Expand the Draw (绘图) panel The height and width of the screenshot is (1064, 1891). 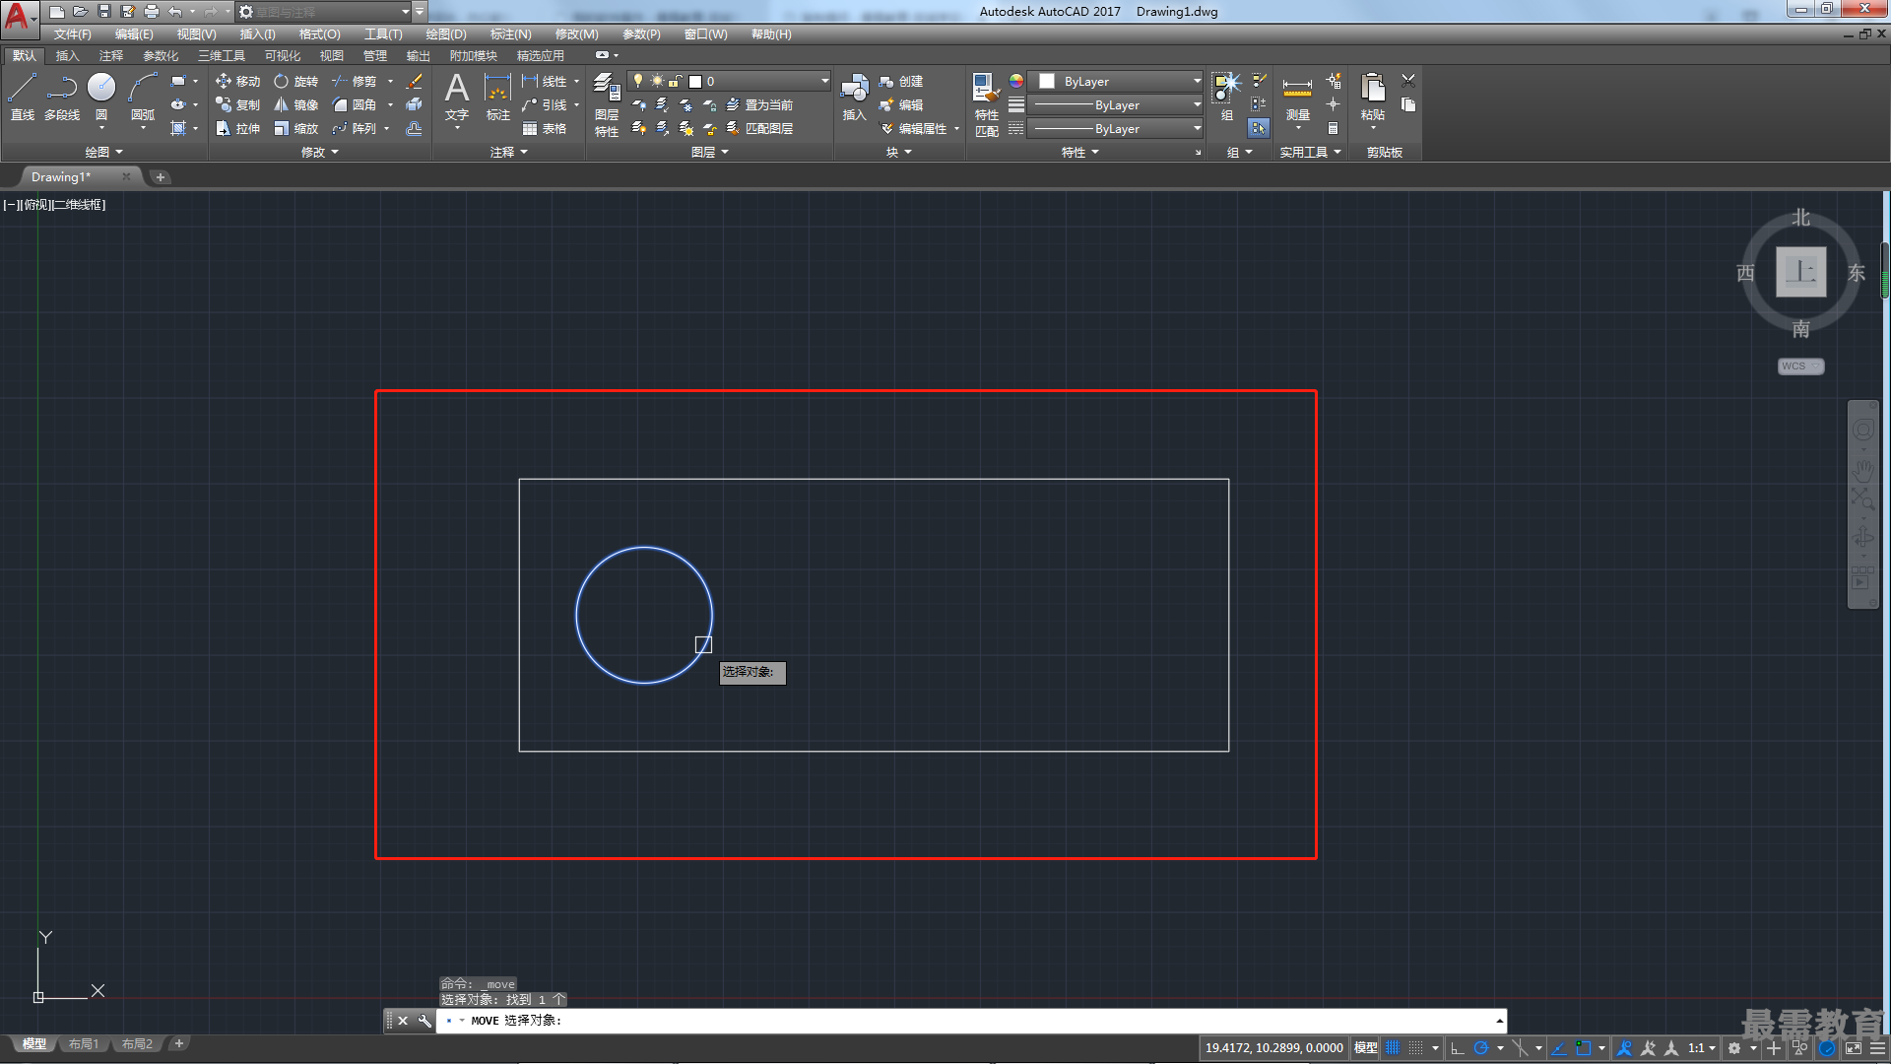tap(103, 152)
